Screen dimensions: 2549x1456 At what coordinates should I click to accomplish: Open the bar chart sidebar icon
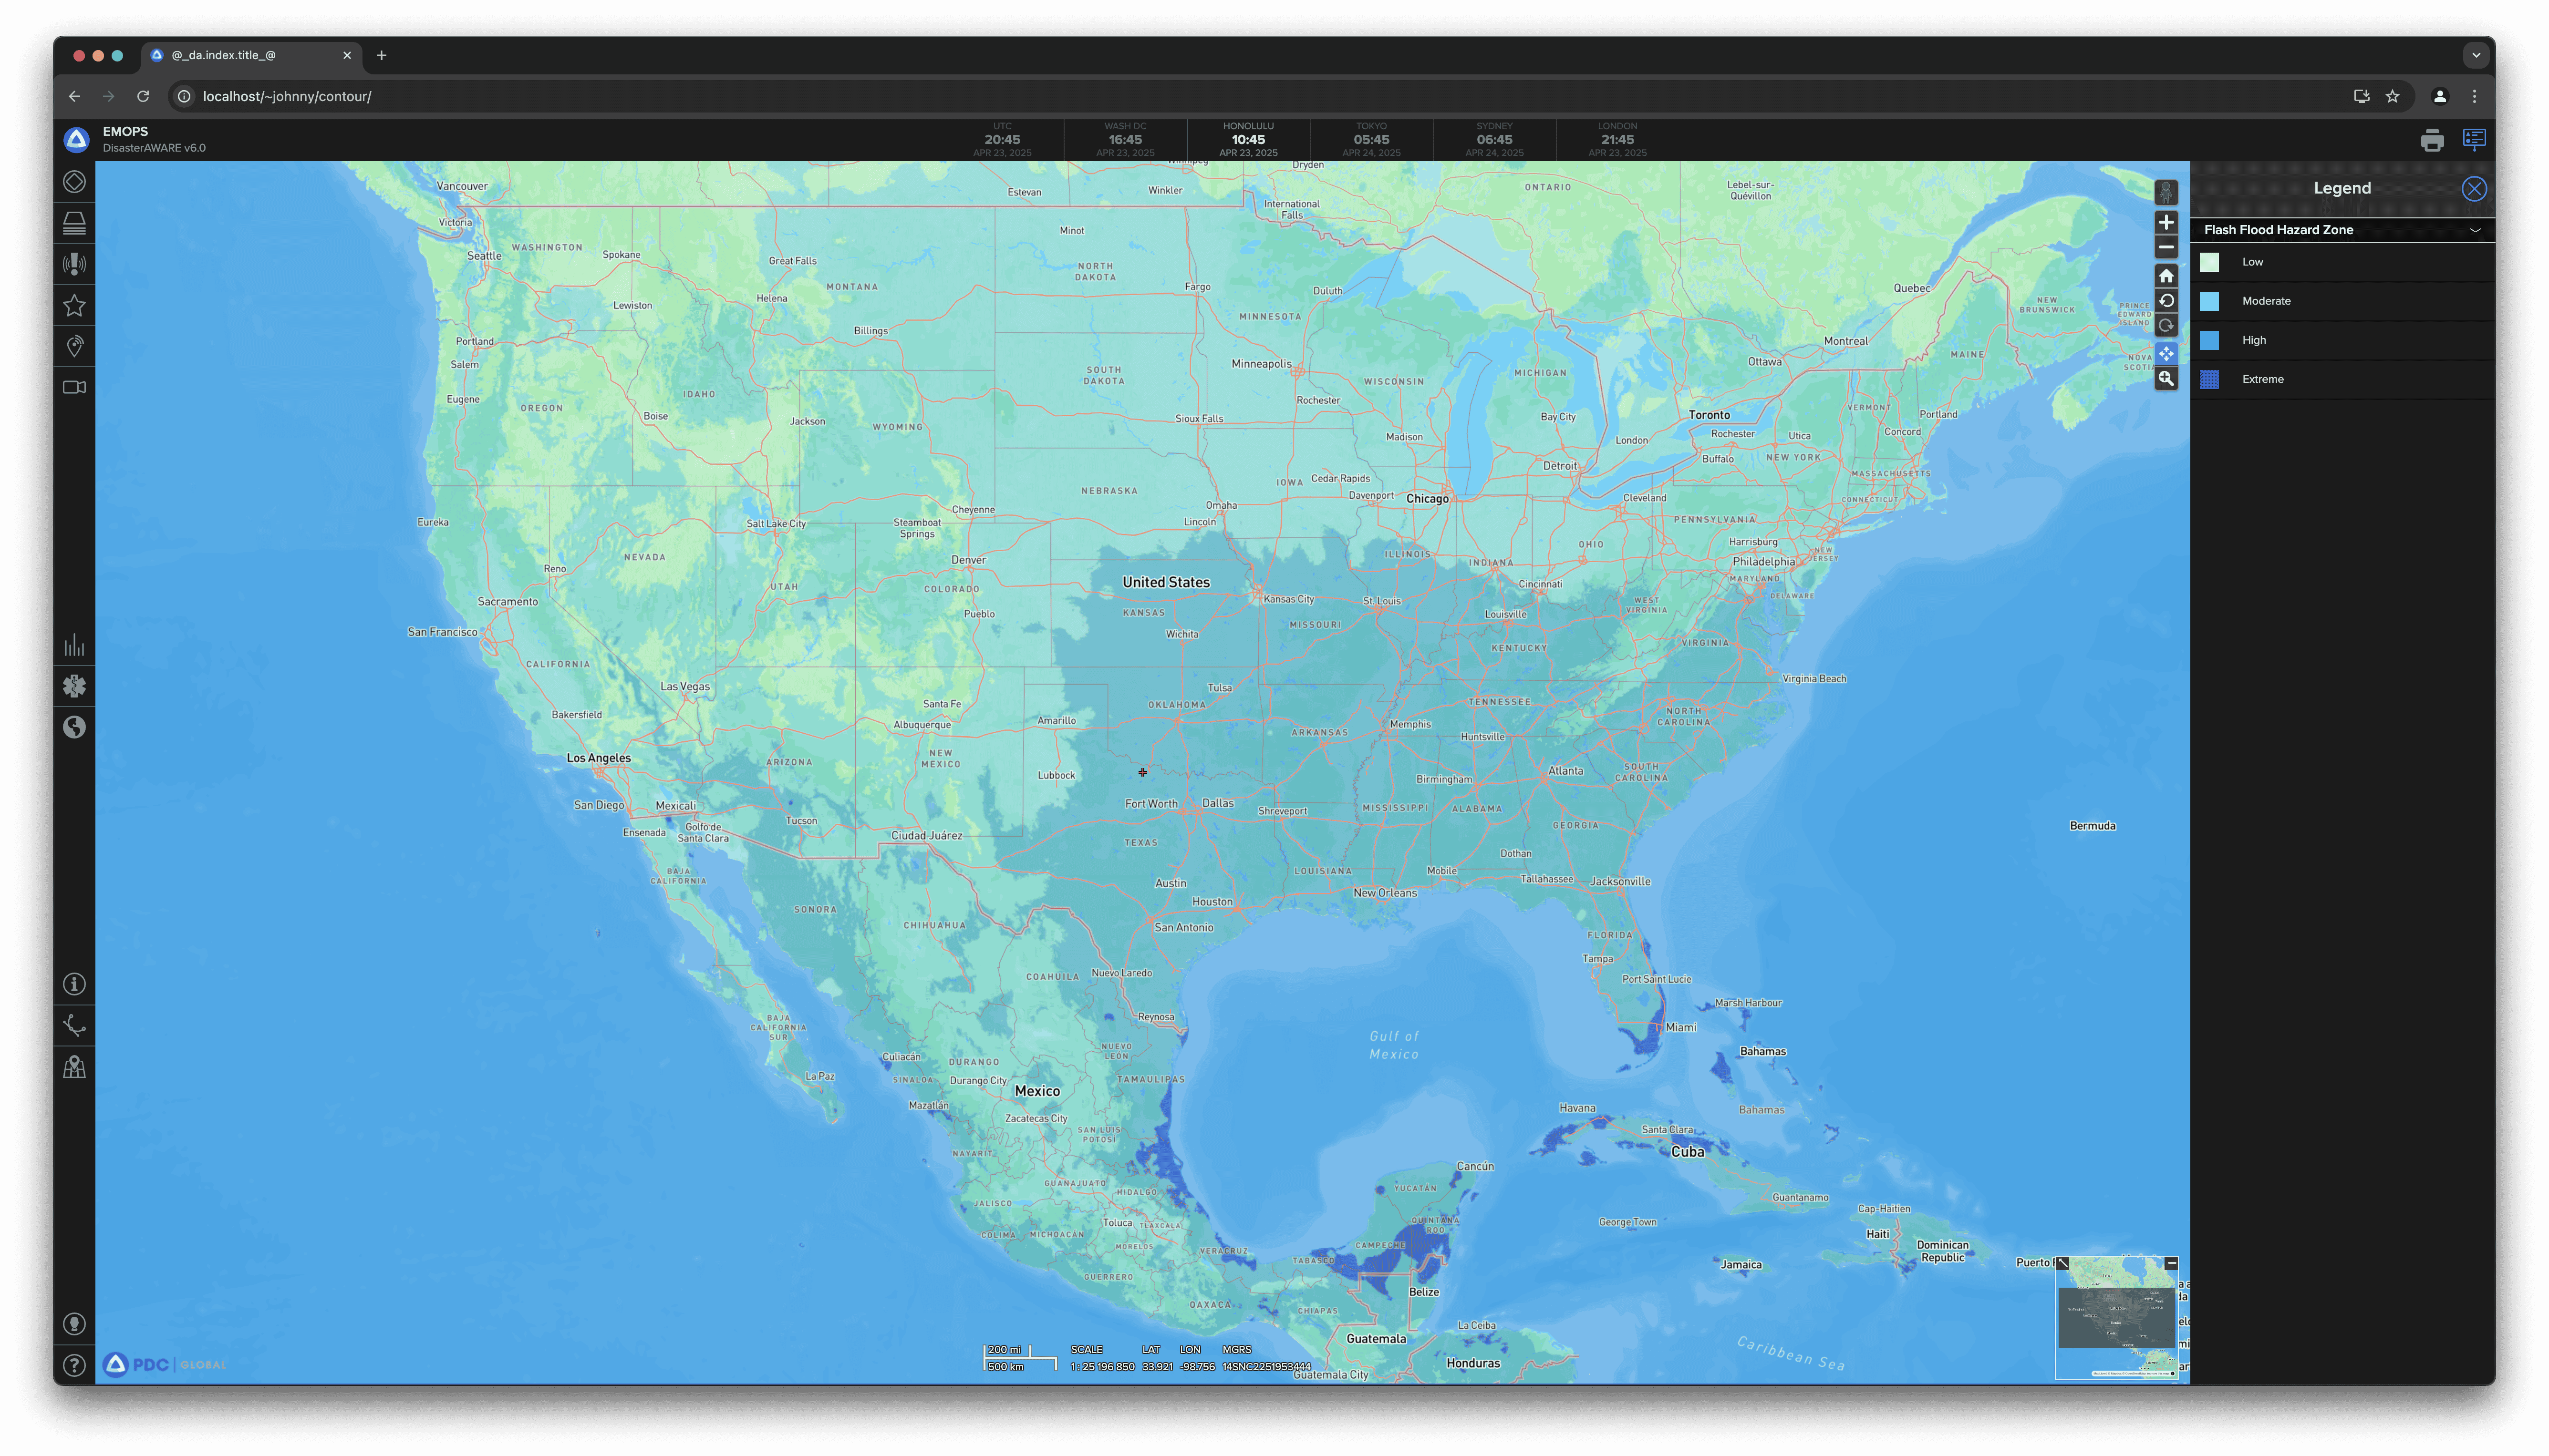tap(74, 645)
